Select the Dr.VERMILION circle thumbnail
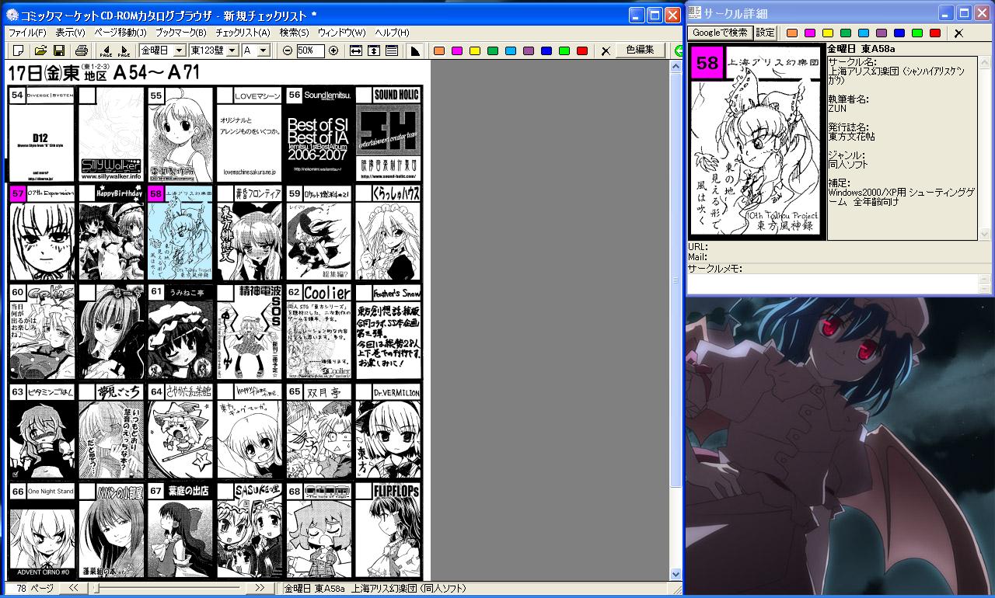 pyautogui.click(x=388, y=431)
